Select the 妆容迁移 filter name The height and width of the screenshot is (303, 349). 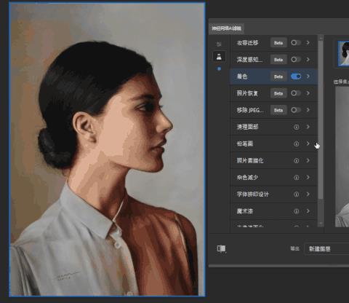247,43
